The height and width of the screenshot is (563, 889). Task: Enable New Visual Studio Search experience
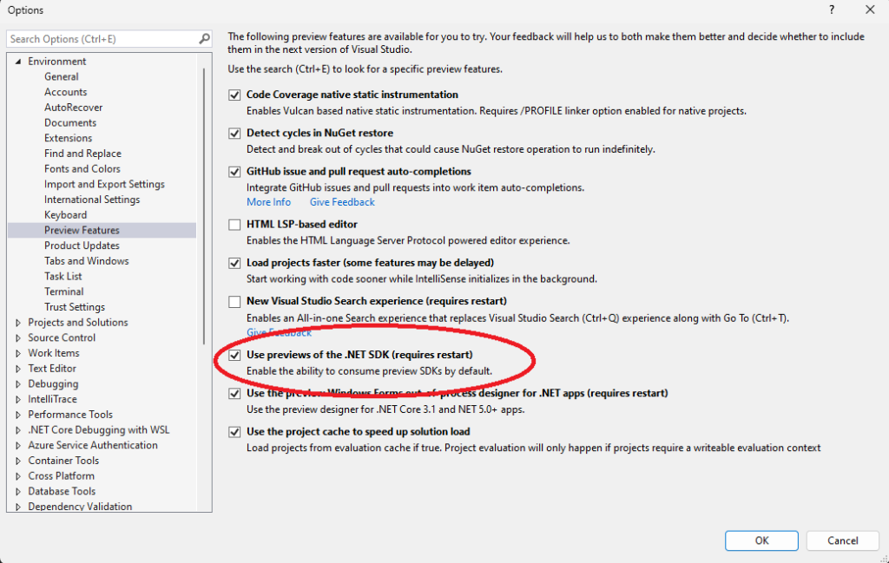pyautogui.click(x=234, y=301)
